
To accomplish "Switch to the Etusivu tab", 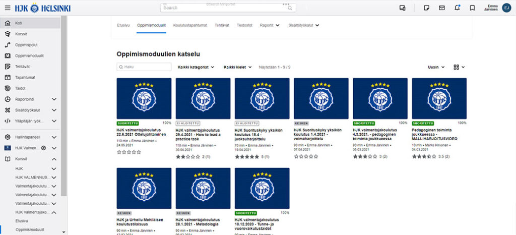I will [123, 25].
